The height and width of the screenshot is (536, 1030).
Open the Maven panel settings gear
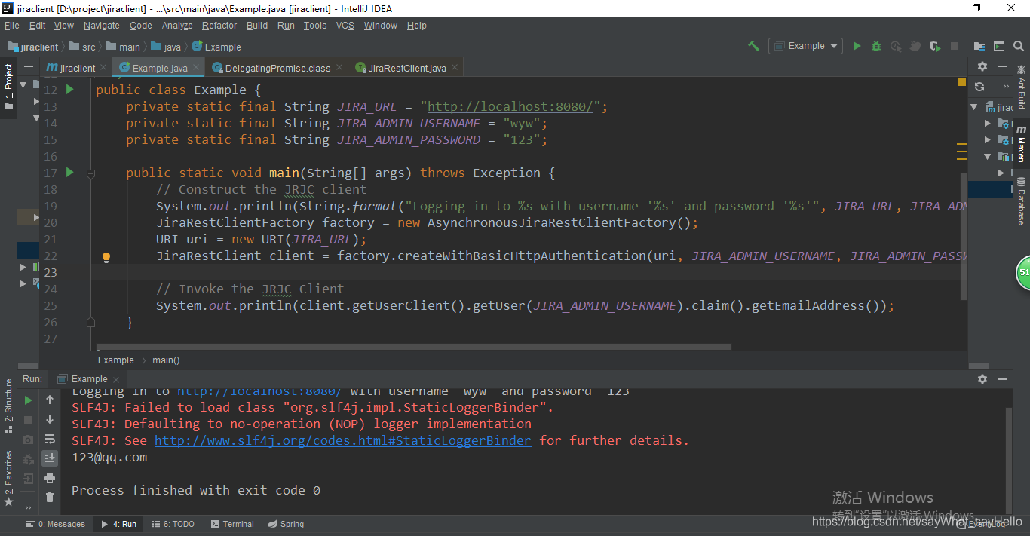click(982, 66)
